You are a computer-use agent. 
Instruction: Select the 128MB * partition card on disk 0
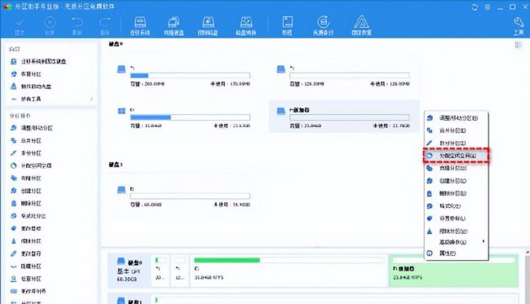(x=344, y=76)
